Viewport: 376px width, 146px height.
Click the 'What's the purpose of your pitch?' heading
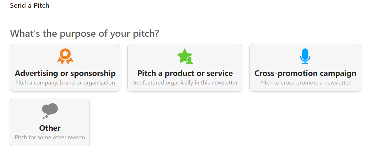pos(85,34)
